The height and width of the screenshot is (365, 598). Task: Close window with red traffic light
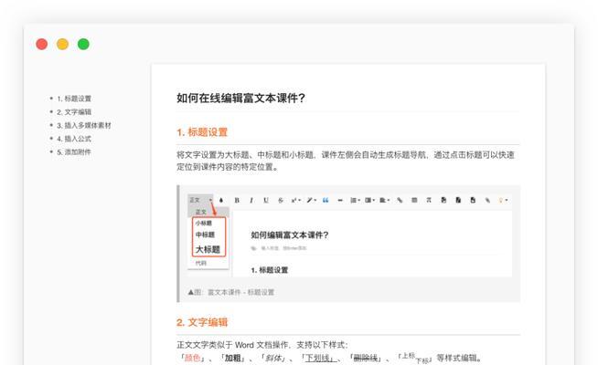[x=42, y=44]
